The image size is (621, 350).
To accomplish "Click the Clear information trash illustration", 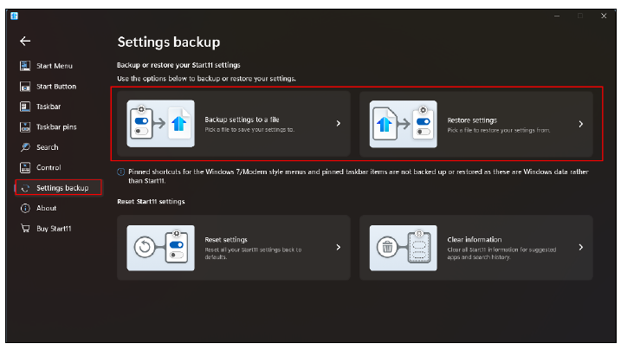I will (404, 248).
